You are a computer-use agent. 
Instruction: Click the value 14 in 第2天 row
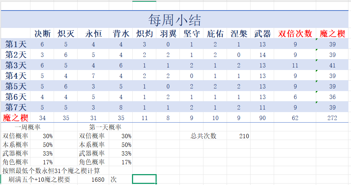[262, 55]
